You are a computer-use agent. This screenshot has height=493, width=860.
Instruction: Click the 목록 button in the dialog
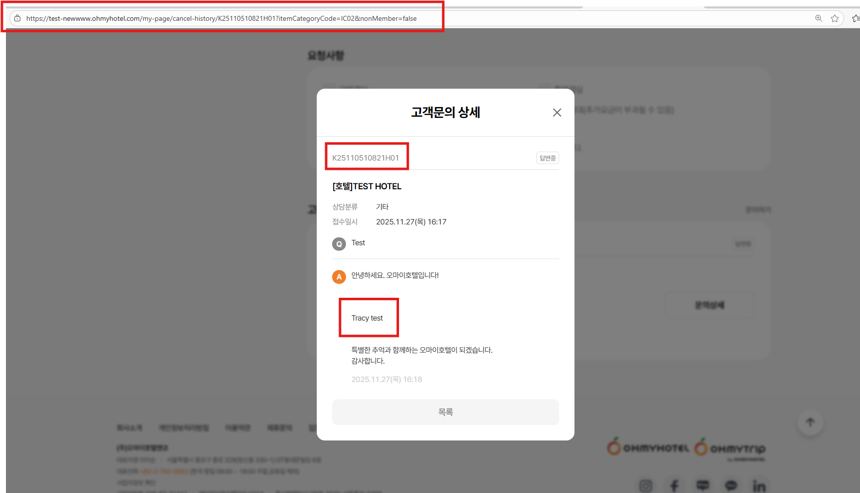[x=445, y=412]
